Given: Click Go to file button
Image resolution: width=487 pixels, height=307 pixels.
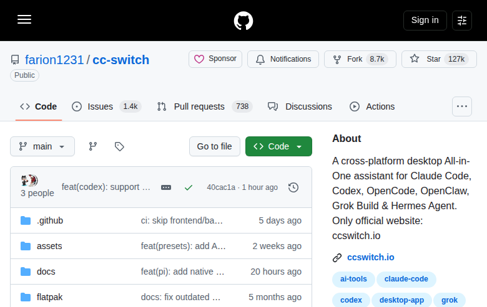Looking at the screenshot, I should pos(215,146).
